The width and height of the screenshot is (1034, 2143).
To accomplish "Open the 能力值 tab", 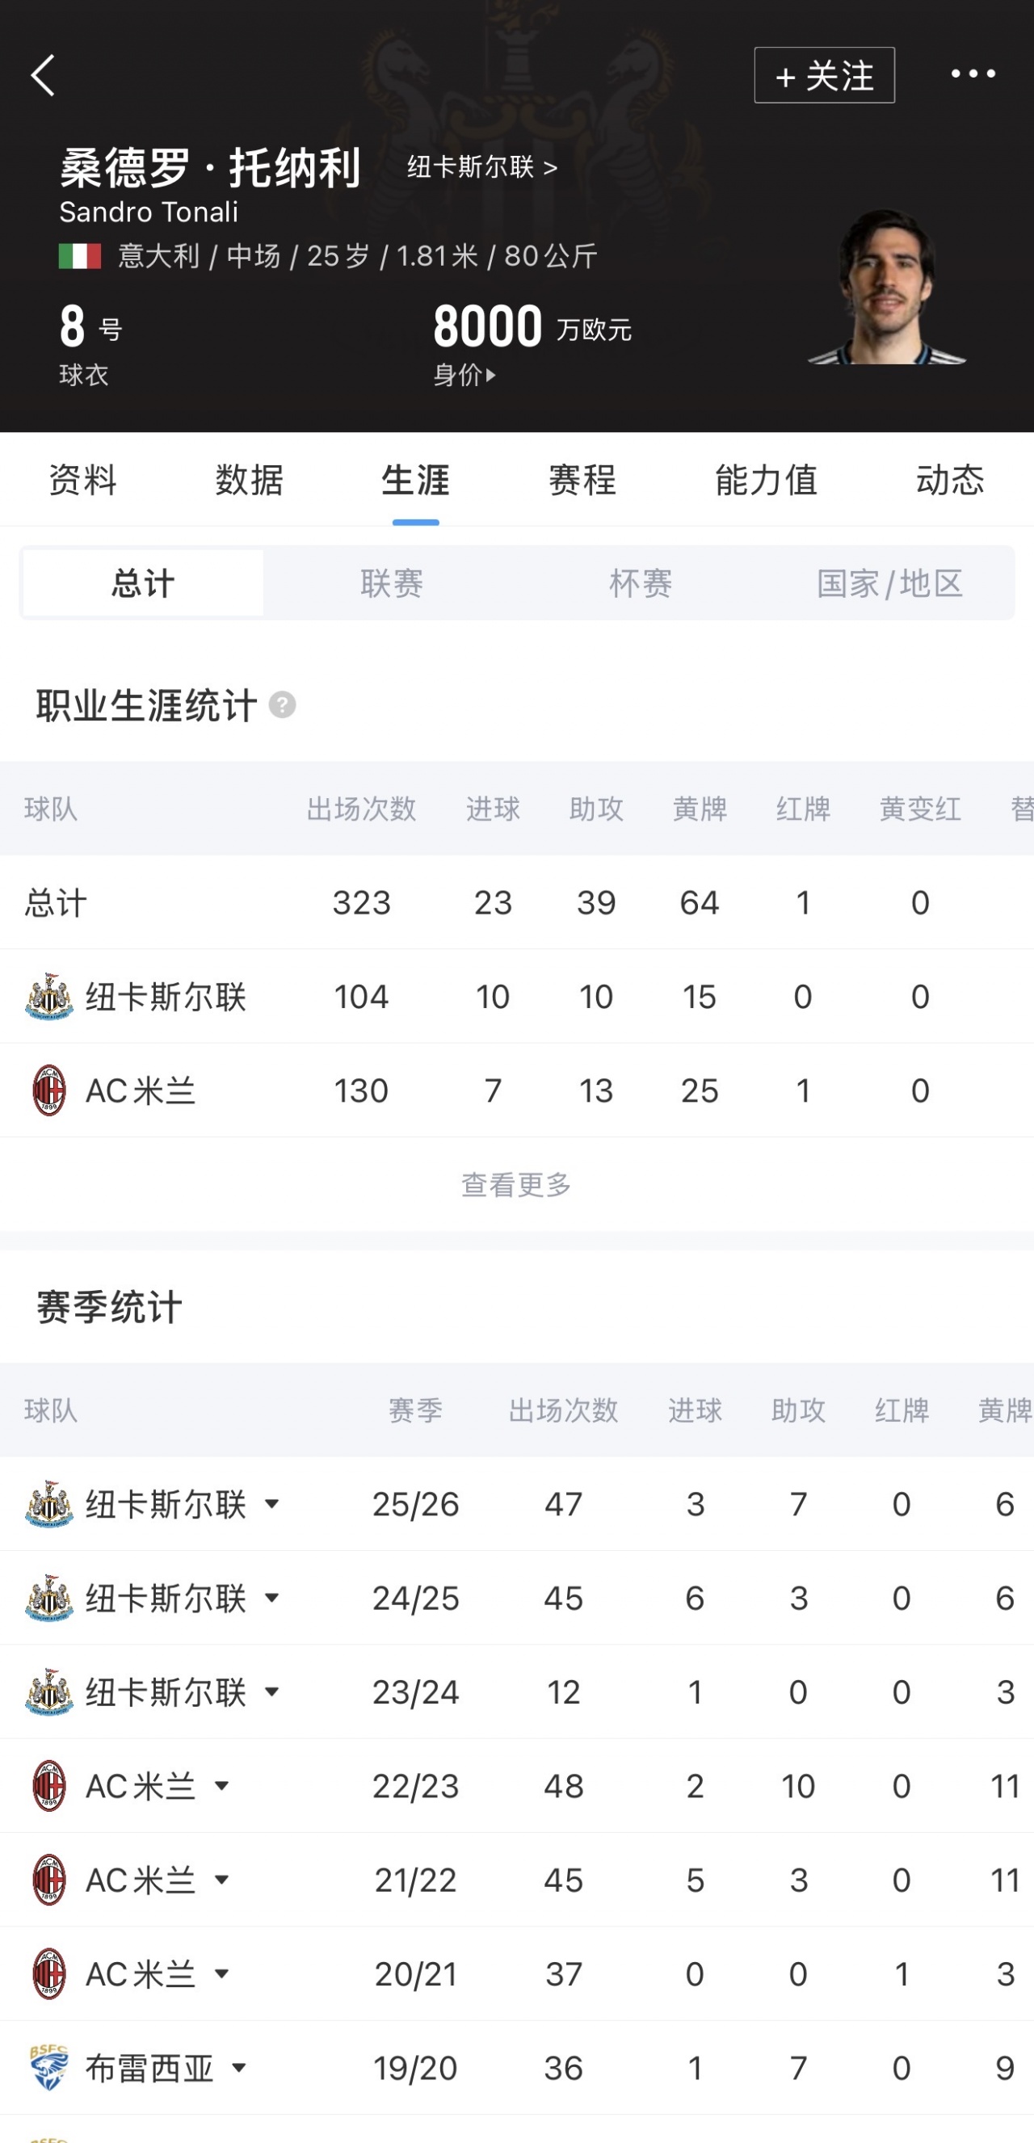I will [x=766, y=480].
